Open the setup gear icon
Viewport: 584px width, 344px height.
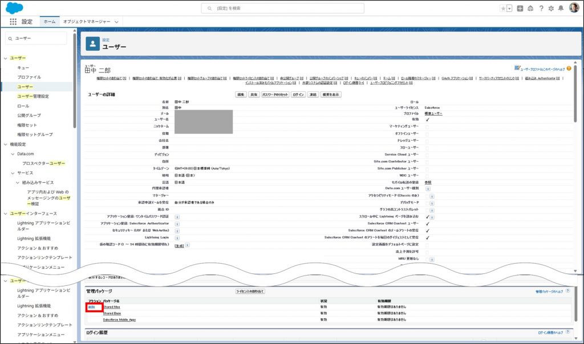tap(551, 9)
